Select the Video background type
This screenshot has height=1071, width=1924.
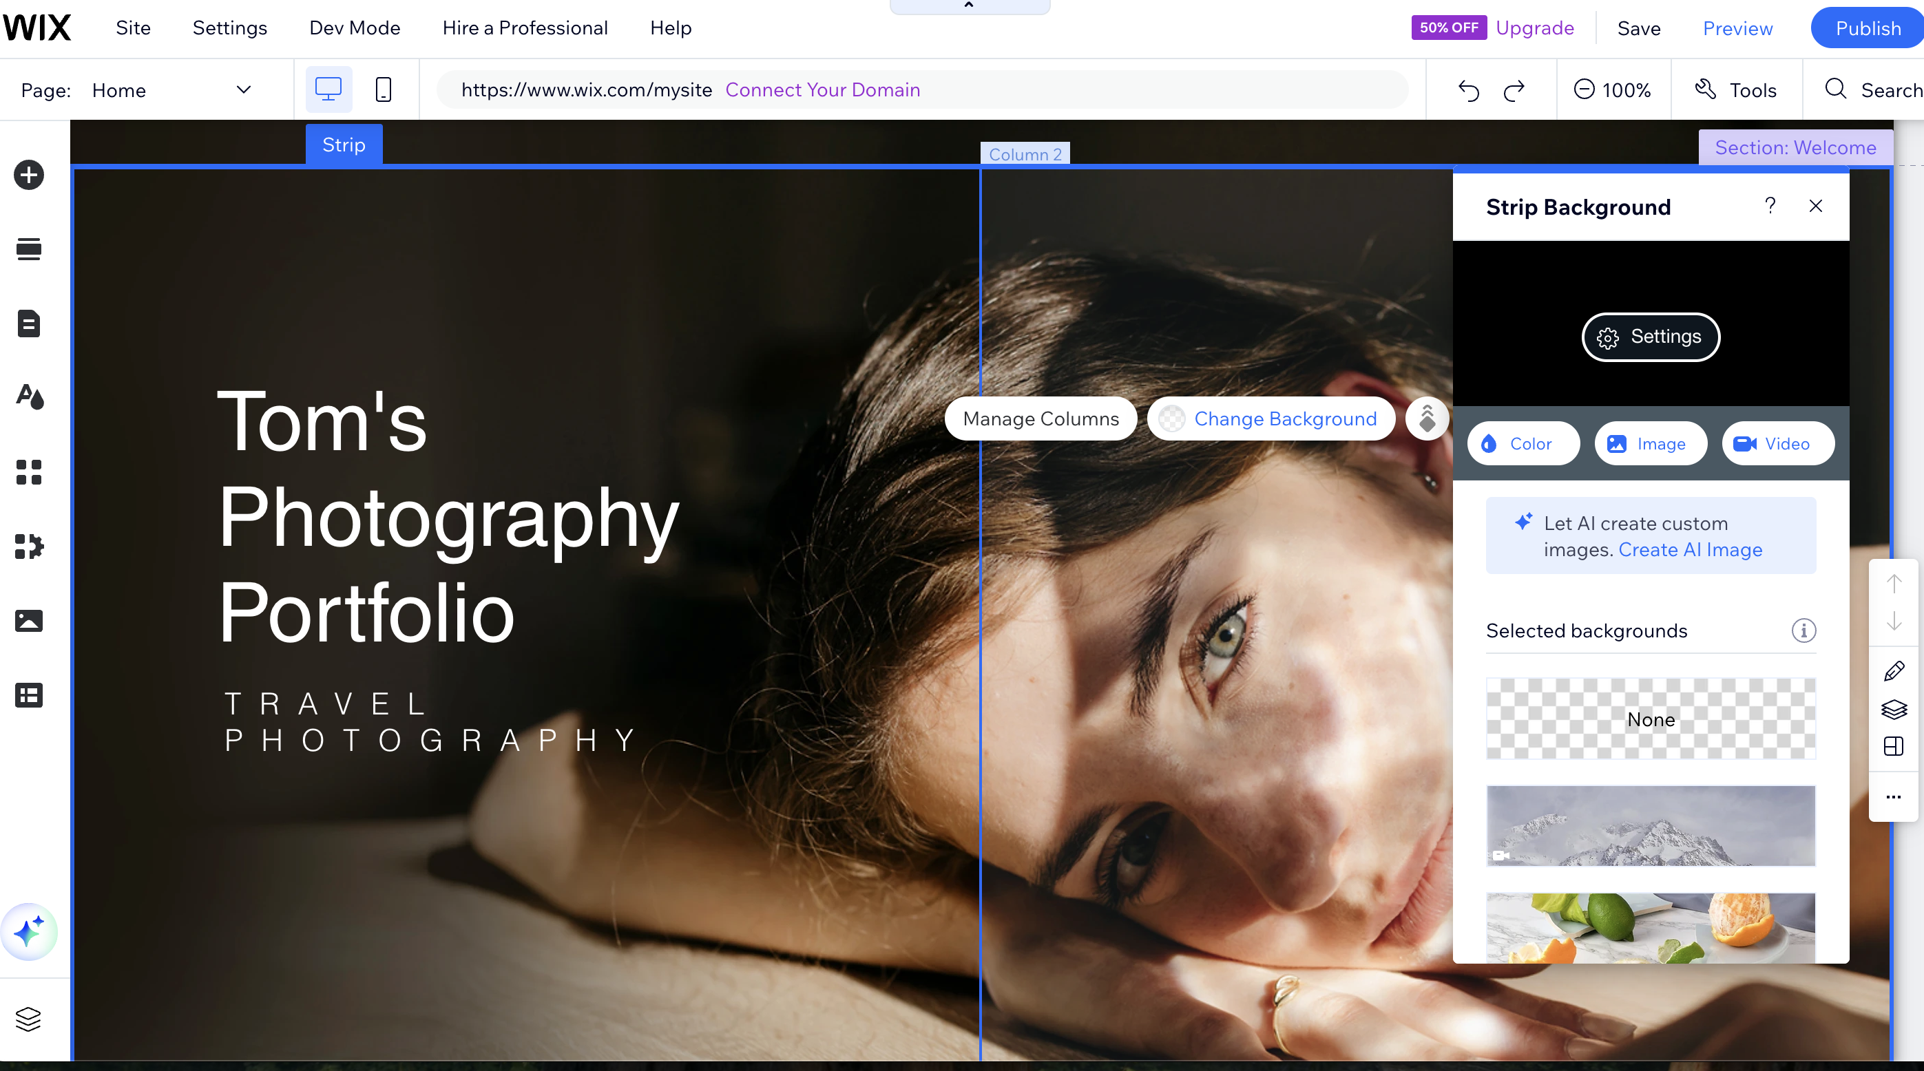[x=1777, y=443]
